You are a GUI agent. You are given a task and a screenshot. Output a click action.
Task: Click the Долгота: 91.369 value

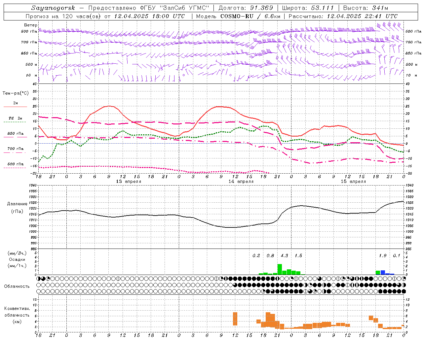(246, 8)
